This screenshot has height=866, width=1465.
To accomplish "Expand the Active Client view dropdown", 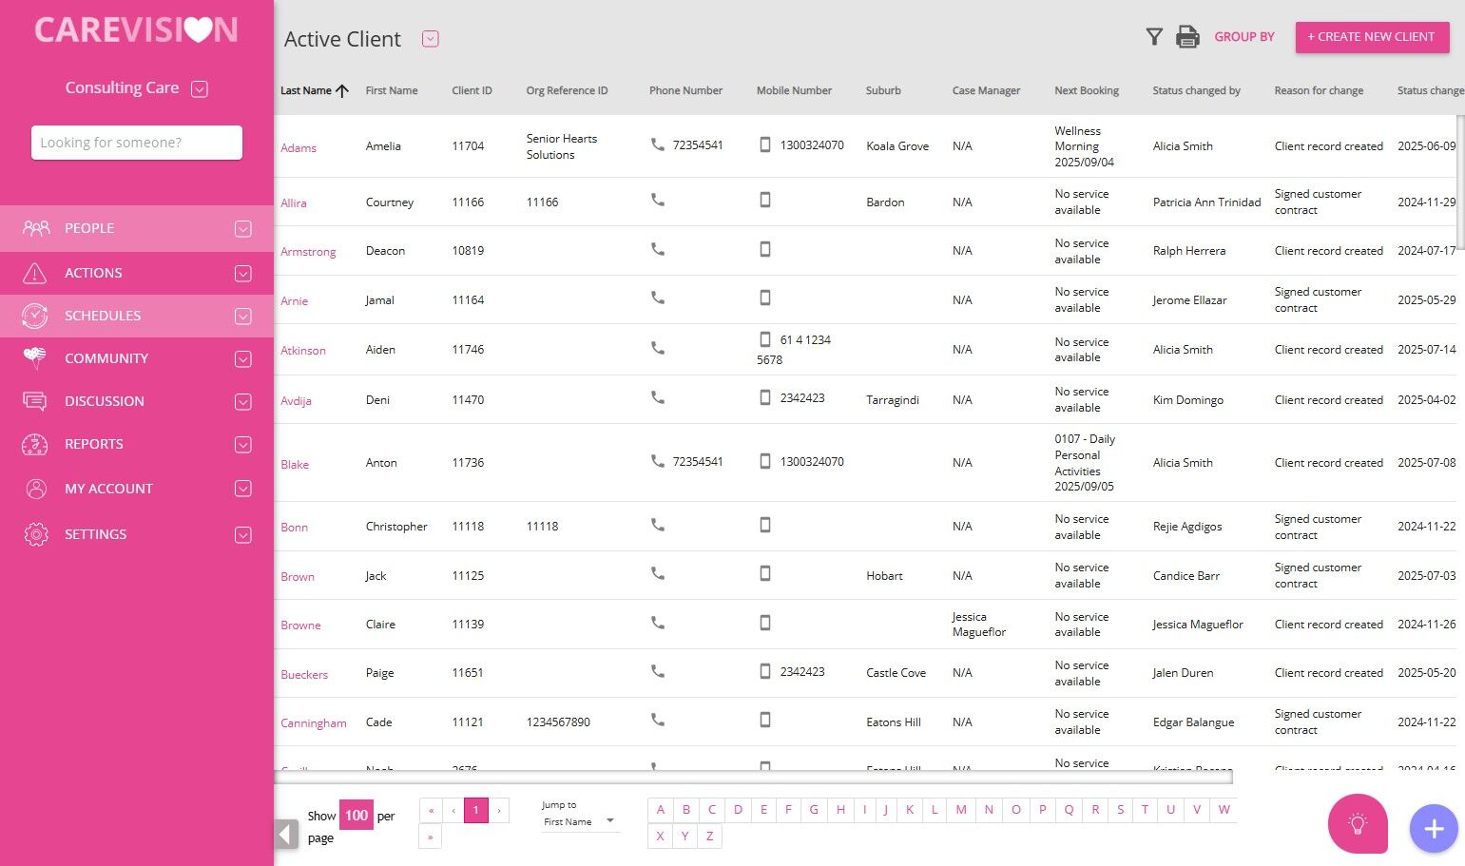I will (x=430, y=39).
